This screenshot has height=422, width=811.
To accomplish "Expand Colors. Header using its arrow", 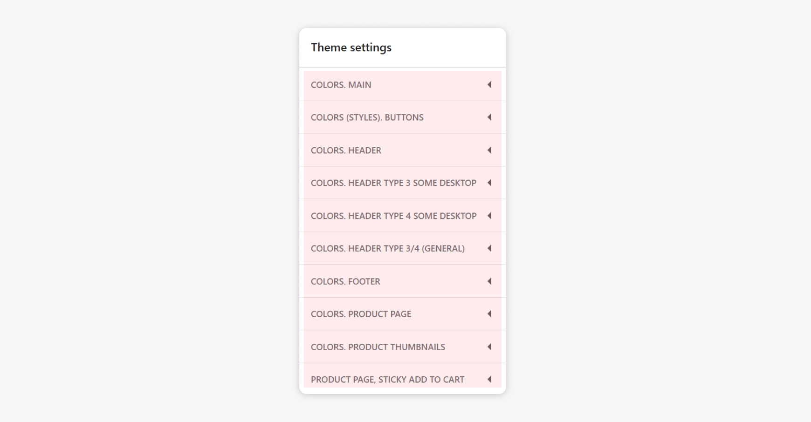I will point(489,150).
